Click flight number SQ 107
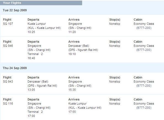Viewport: 164px width, 120px height. click(8, 24)
